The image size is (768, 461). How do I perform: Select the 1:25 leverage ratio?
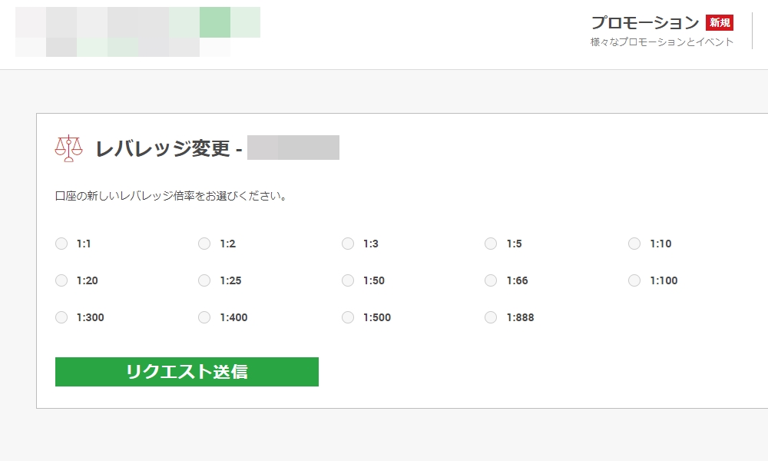tap(204, 280)
